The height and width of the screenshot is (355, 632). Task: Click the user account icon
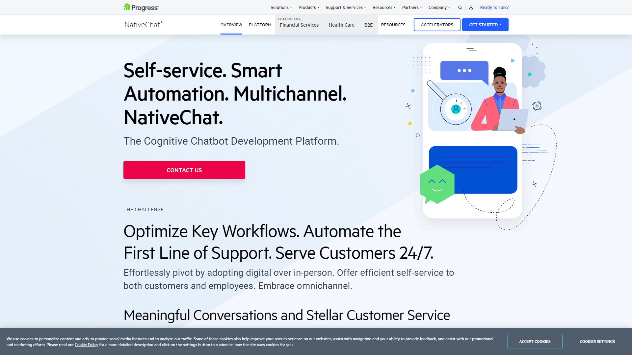click(x=471, y=7)
